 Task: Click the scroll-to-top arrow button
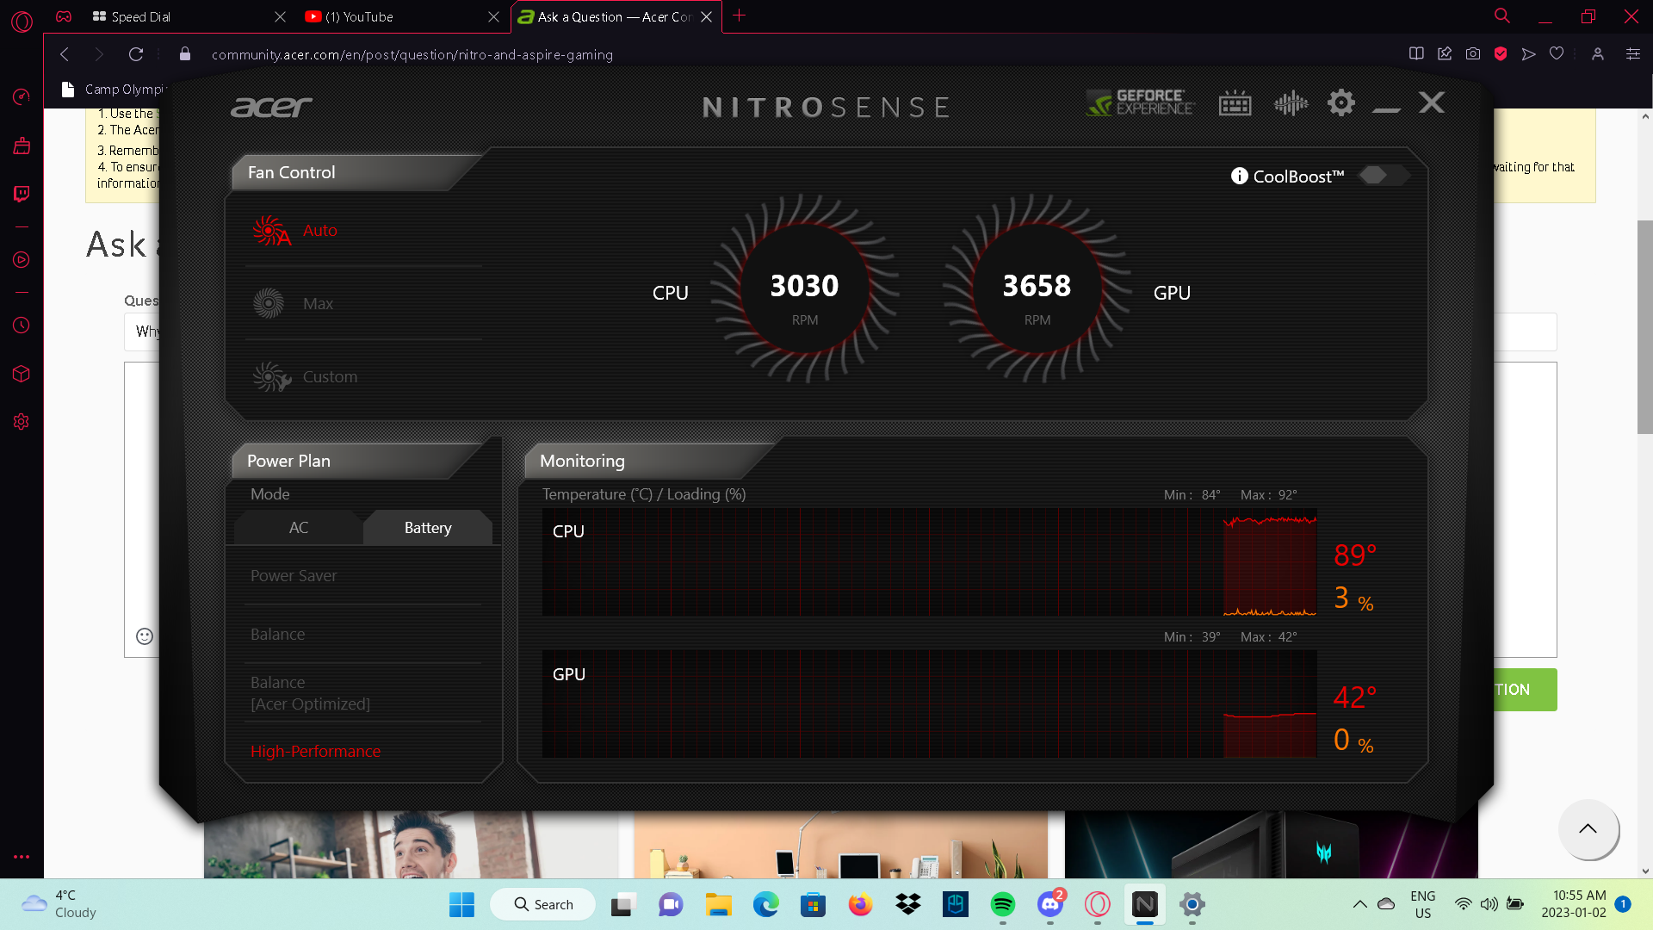(1588, 828)
